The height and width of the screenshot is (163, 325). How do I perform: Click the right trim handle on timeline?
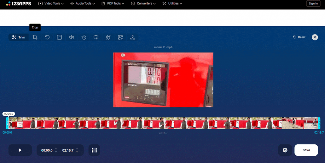coord(319,123)
